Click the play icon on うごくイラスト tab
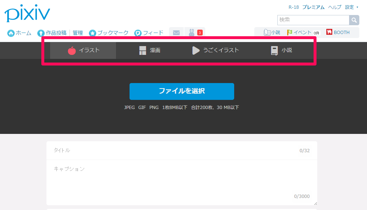Image resolution: width=367 pixels, height=210 pixels. click(x=196, y=50)
